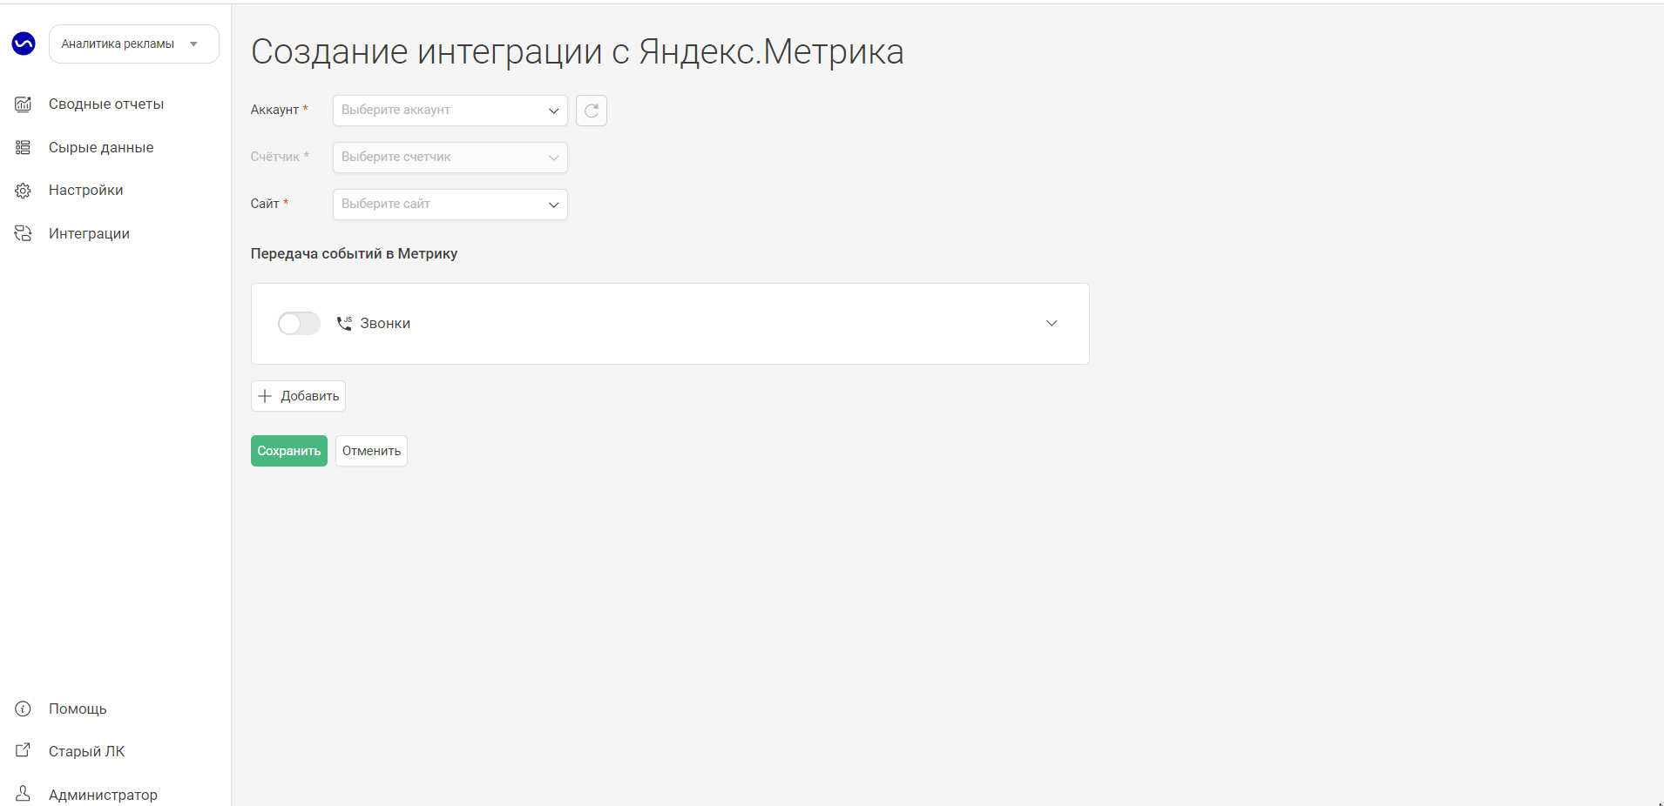
Task: Click the Сводные отчеты chart icon
Action: (x=24, y=104)
